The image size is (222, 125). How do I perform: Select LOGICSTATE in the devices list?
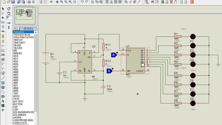tap(23, 123)
